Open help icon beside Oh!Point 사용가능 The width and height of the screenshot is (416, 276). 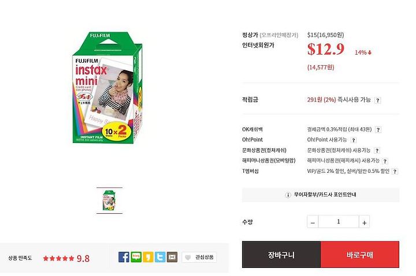pos(354,140)
